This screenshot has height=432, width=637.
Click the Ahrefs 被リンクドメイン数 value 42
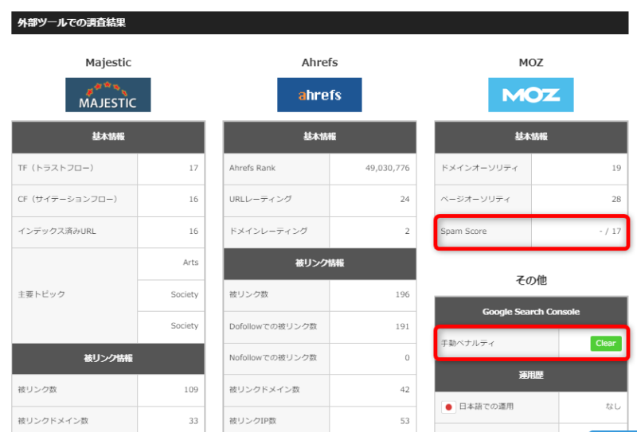404,390
